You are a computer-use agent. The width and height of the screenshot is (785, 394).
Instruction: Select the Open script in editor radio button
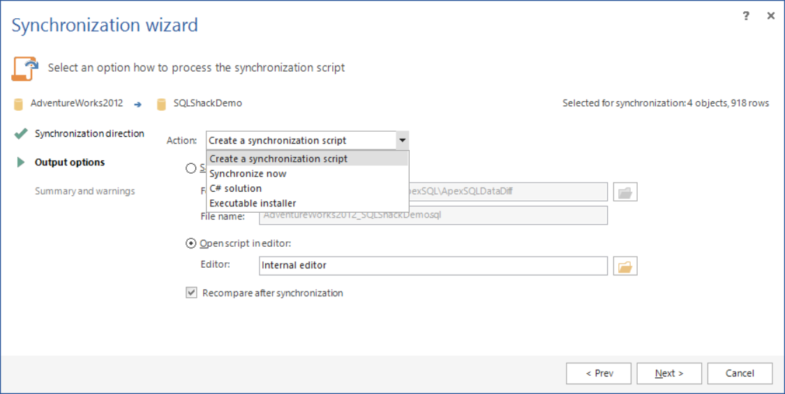tap(191, 243)
